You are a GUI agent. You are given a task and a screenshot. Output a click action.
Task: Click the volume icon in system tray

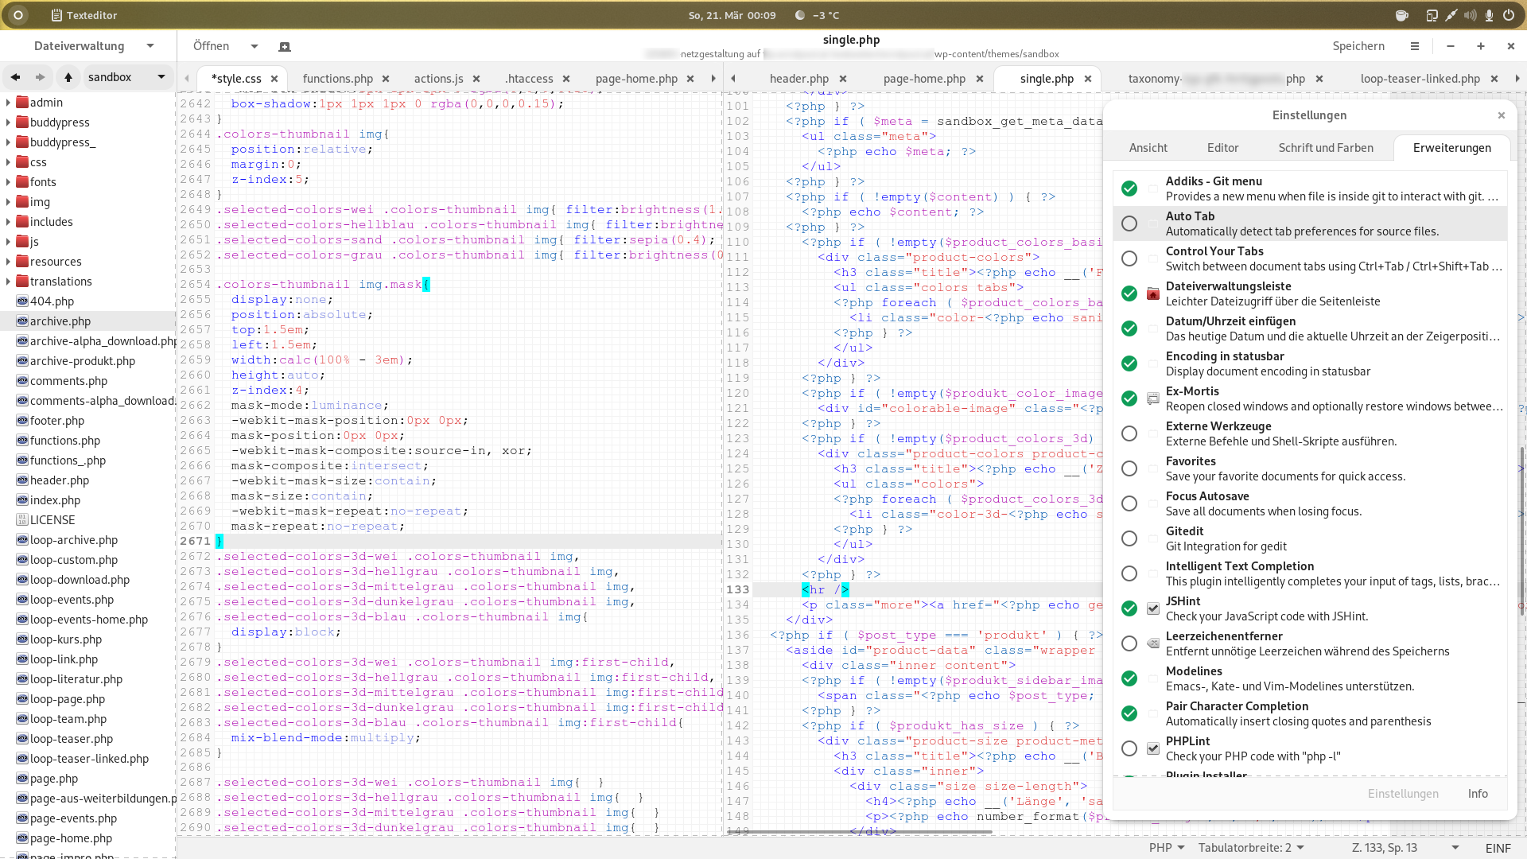point(1470,15)
